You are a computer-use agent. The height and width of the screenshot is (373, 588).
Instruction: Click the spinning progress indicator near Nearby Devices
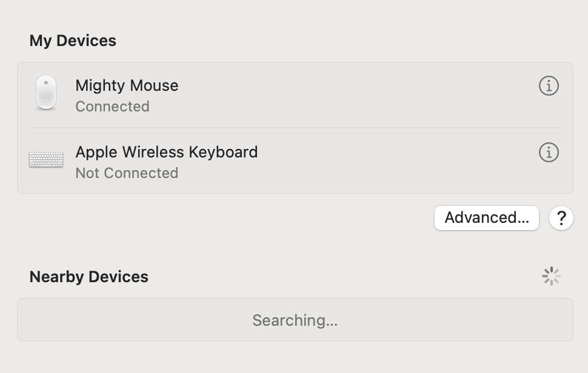(551, 276)
